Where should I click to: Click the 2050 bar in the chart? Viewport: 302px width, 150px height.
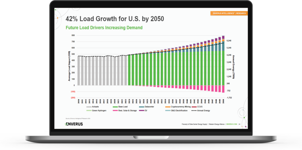pyautogui.click(x=223, y=63)
